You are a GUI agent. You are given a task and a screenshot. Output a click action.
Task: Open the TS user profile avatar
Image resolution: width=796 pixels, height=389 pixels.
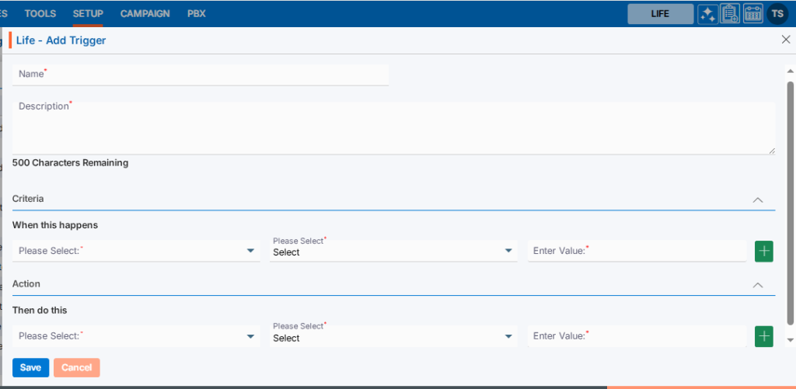point(777,14)
